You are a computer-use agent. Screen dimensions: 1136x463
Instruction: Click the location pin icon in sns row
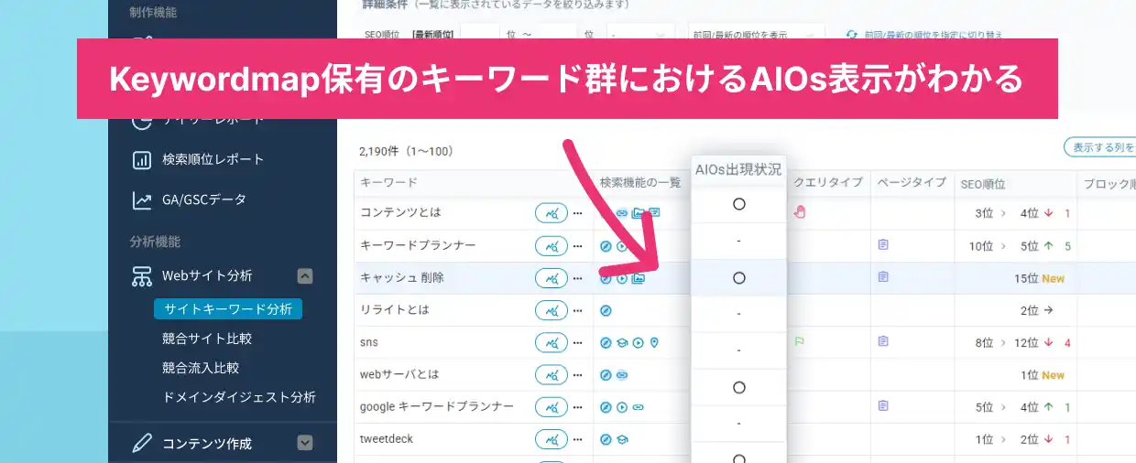(x=654, y=343)
